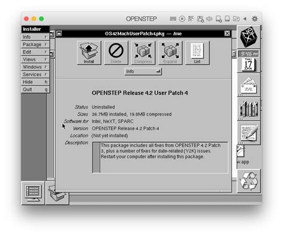283x235 pixels.
Task: Click the speaker audio icon in emulator toolbar
Action: 209,19
